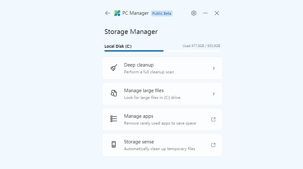Expand Deep cleanup with its chevron arrow
The height and width of the screenshot is (169, 303).
pyautogui.click(x=214, y=68)
